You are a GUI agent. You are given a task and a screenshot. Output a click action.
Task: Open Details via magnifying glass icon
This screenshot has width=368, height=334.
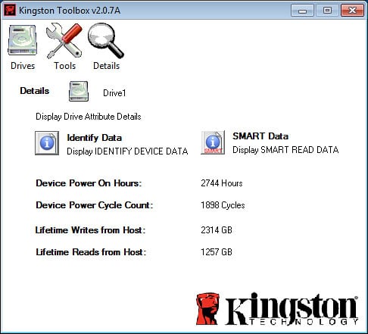106,40
